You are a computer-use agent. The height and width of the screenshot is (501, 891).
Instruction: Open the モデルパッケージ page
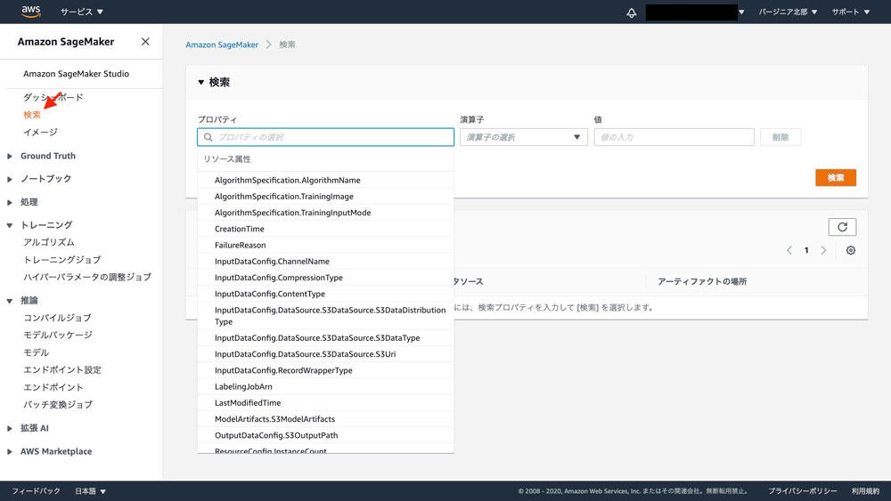tap(58, 335)
